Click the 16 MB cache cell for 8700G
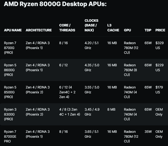 (x=112, y=43)
